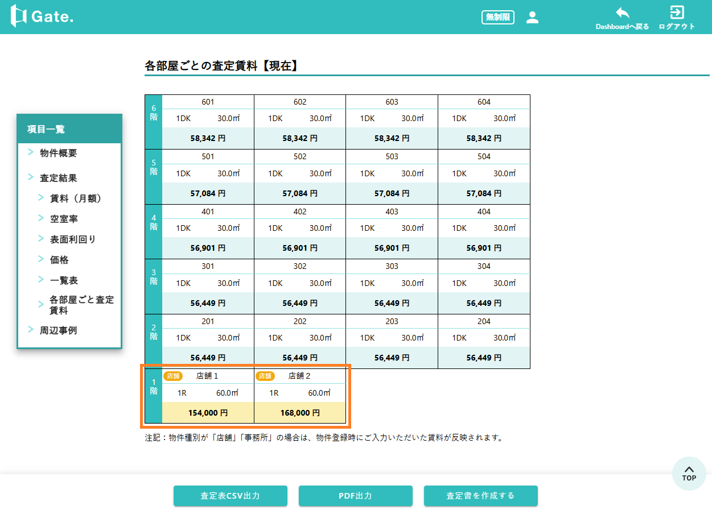Click the chevron beside 物件概要
Image resolution: width=712 pixels, height=510 pixels.
[31, 152]
